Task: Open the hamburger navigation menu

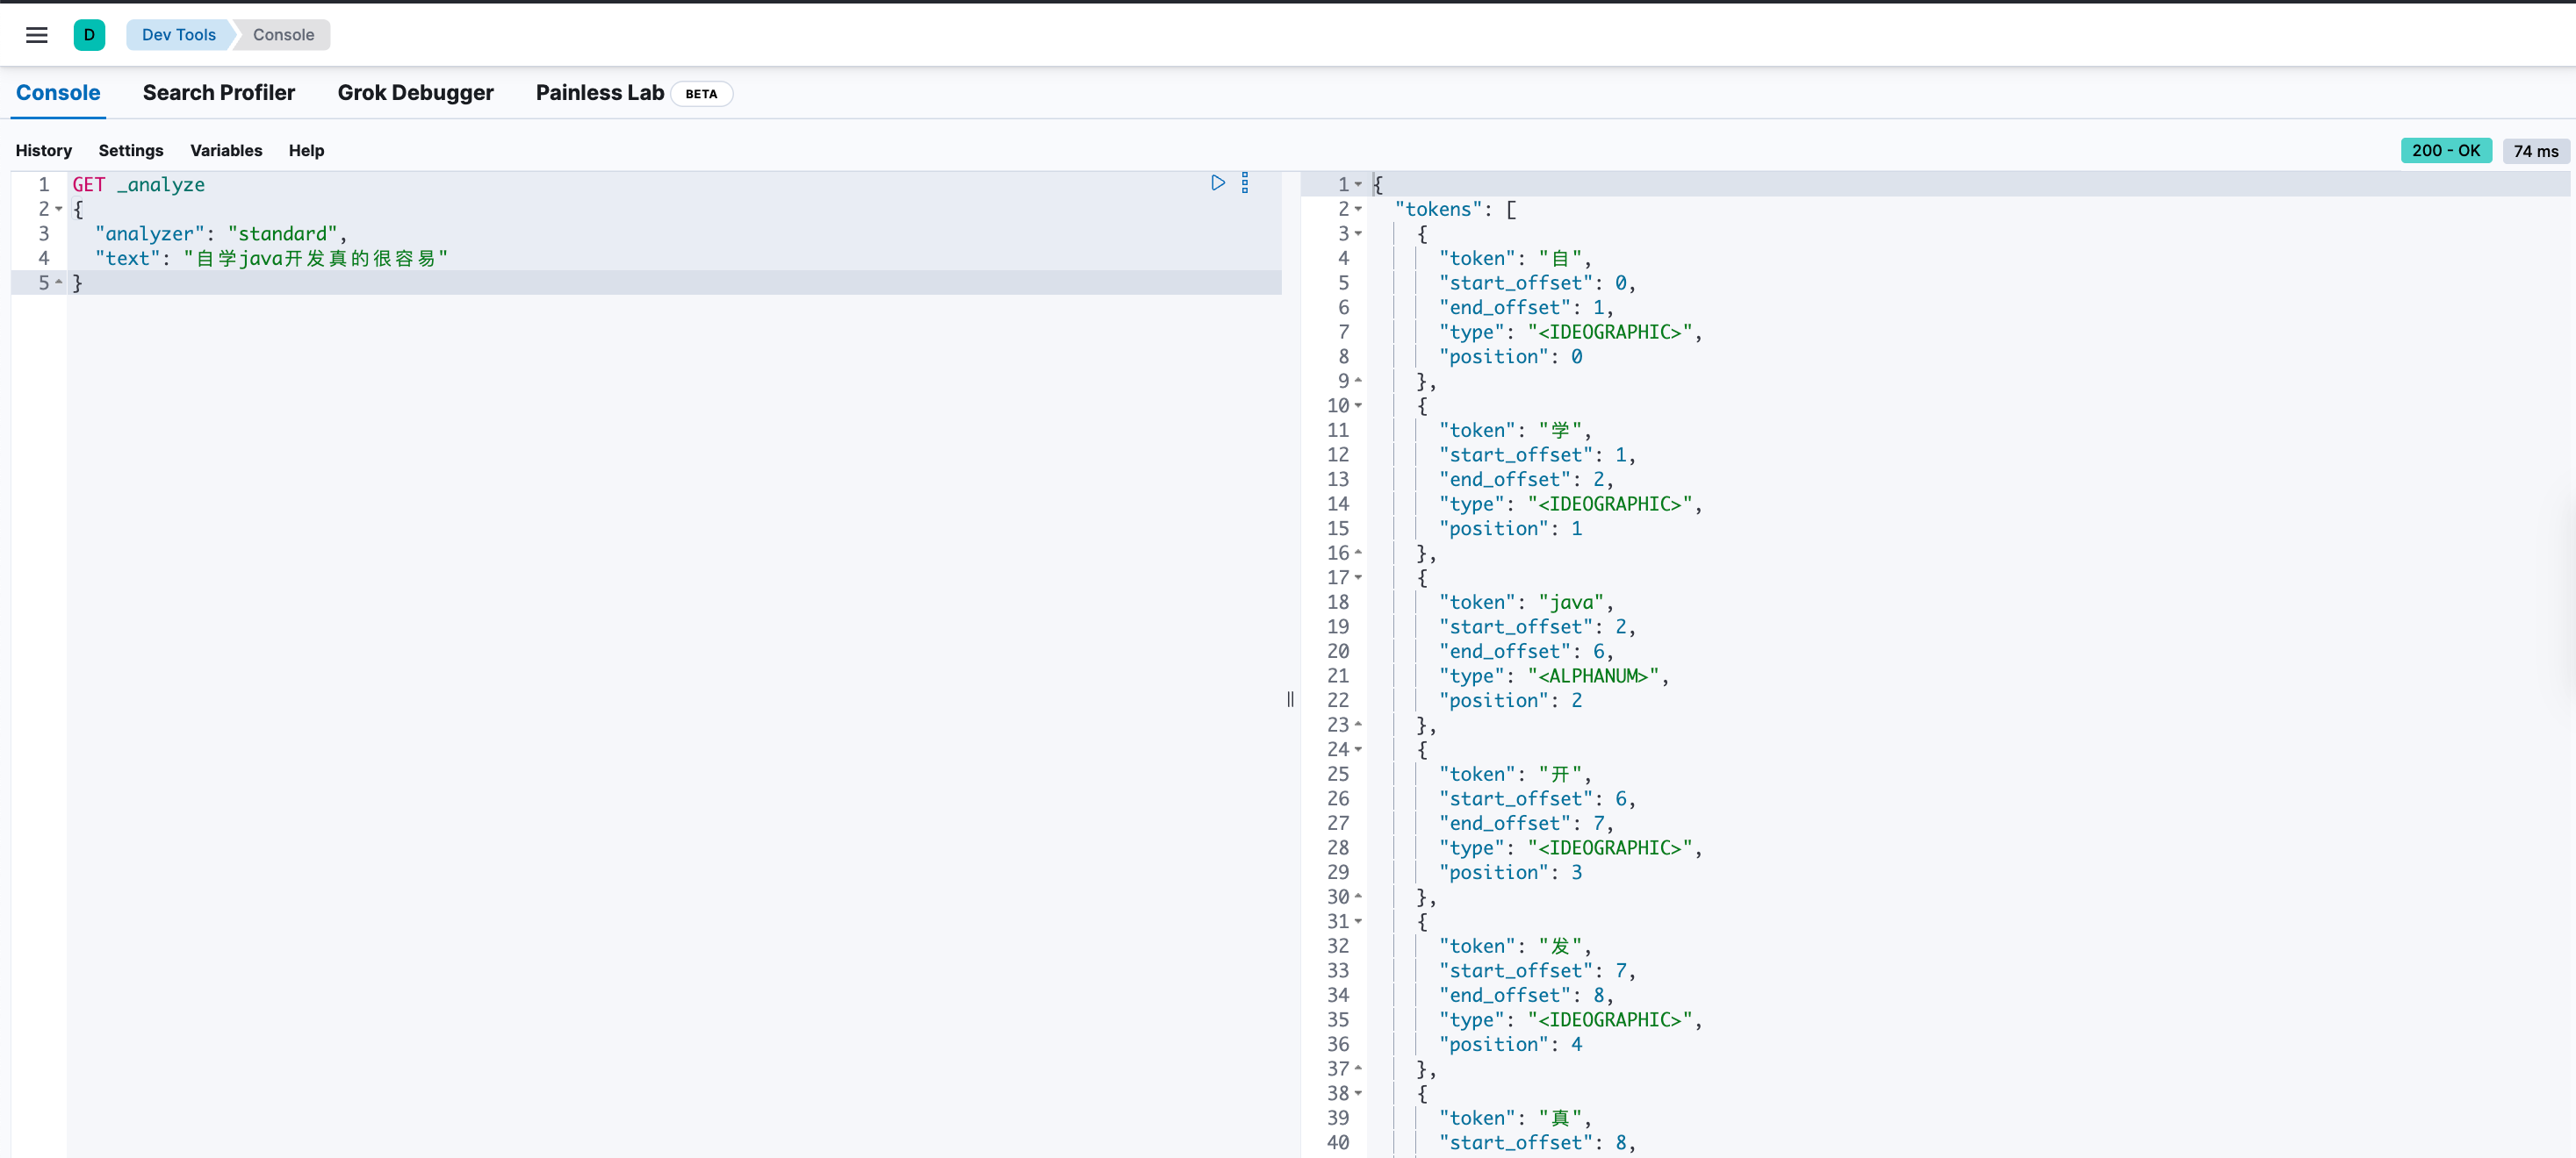Action: 37,35
